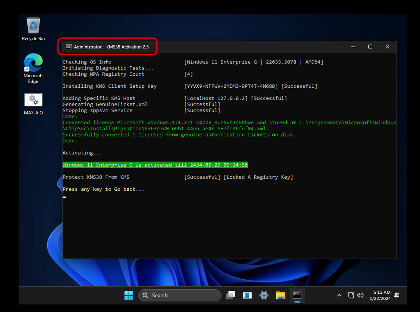Click the taskbar Search box
This screenshot has height=312, width=420.
180,295
